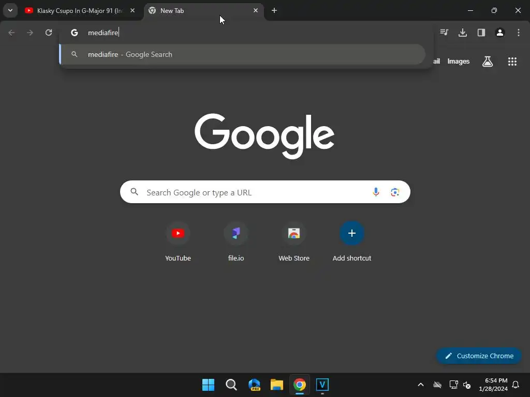Close the New Tab tab
This screenshot has width=530, height=397.
256,10
